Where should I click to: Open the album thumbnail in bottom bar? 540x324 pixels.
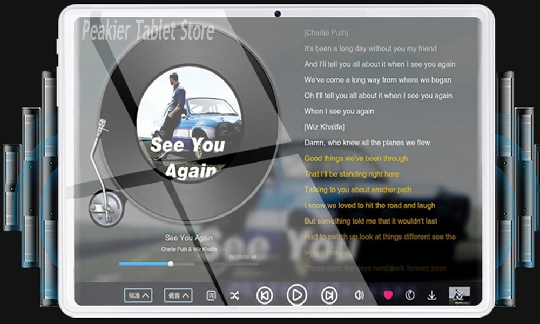coord(459,295)
